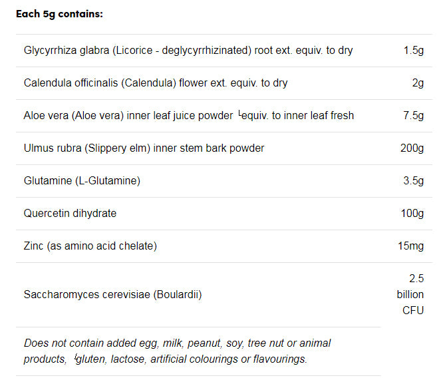Click the footnote marker before "gluten"

click(76, 357)
